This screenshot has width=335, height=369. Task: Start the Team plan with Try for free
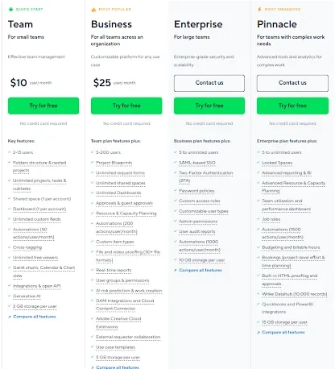click(x=43, y=106)
